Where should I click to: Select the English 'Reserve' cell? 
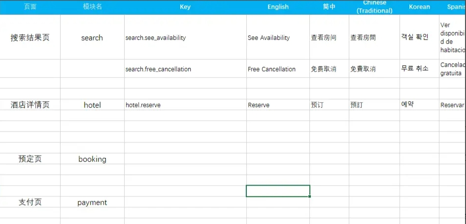coord(278,105)
